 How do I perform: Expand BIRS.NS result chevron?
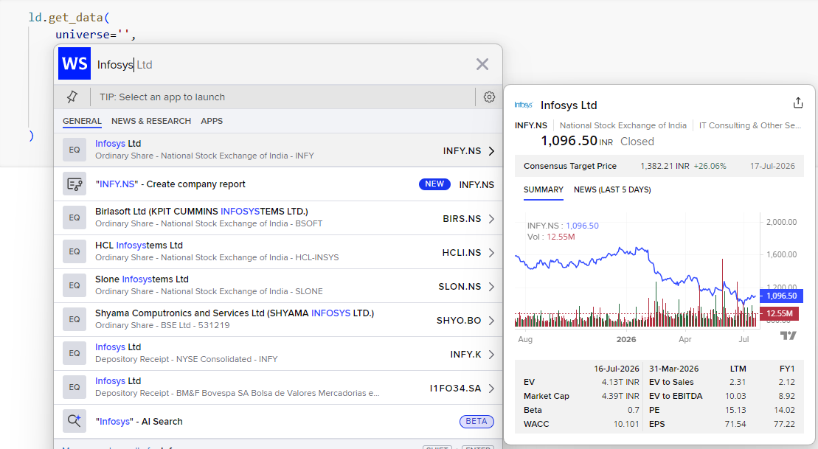[491, 218]
